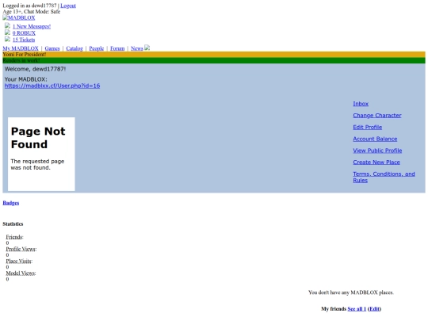The width and height of the screenshot is (428, 321).
Task: Open the Catalog navigation item
Action: click(75, 48)
